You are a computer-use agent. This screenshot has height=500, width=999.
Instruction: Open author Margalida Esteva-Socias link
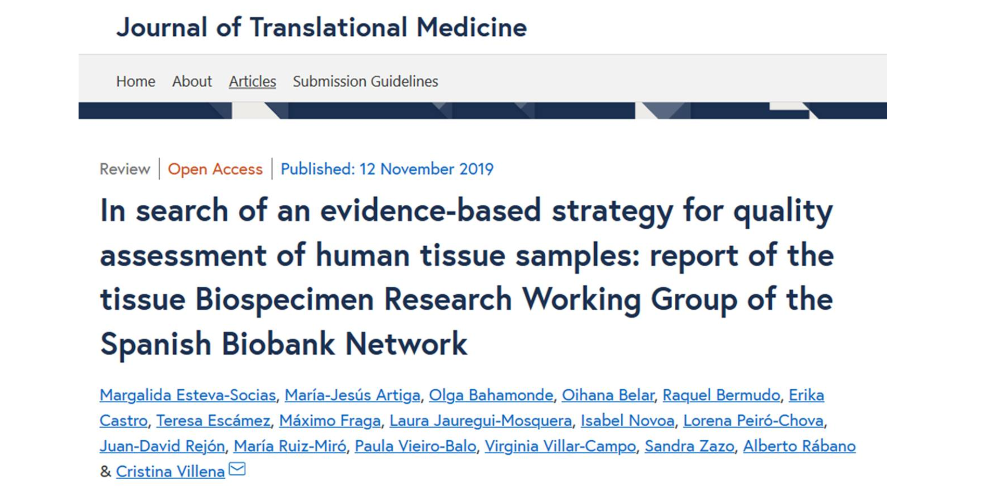coord(188,395)
